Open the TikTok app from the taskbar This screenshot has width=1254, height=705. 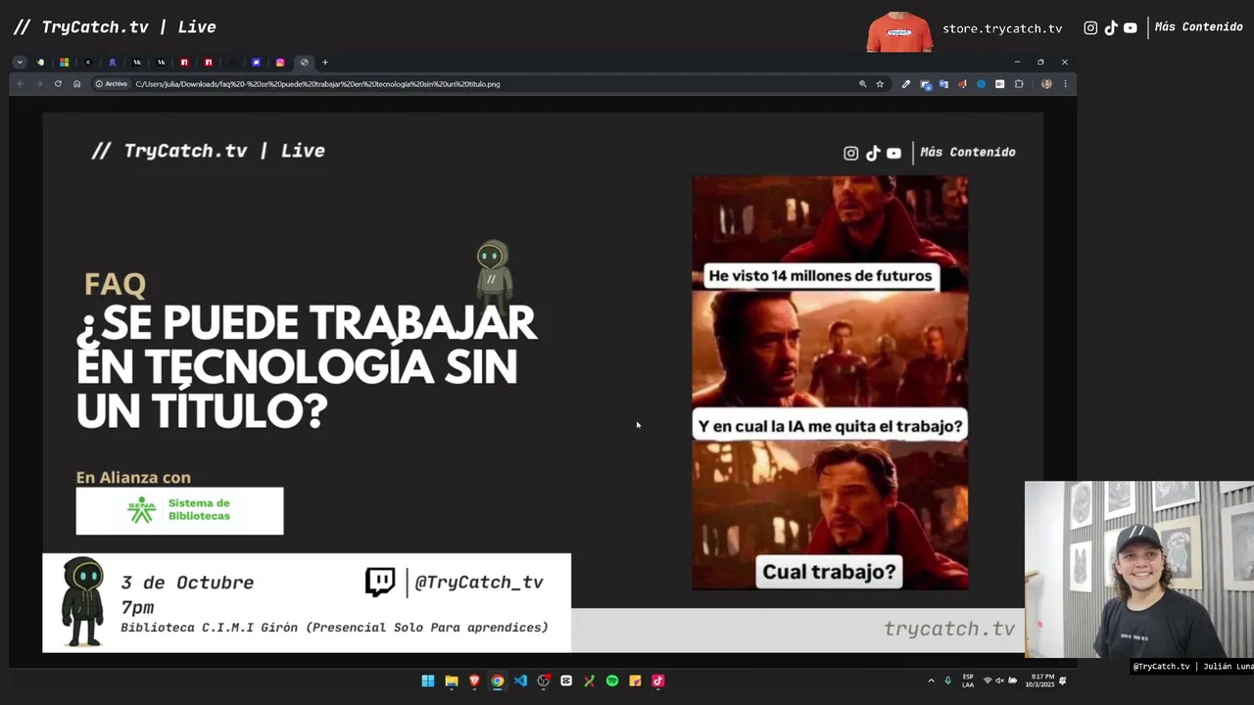click(657, 681)
